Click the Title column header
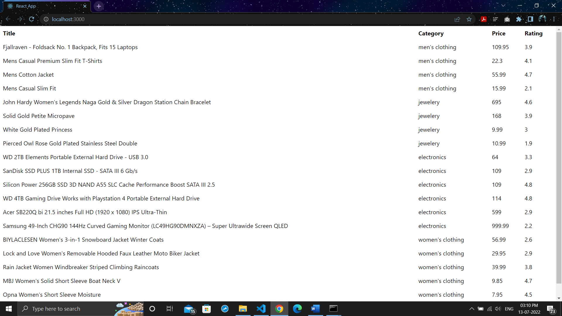 [9, 33]
